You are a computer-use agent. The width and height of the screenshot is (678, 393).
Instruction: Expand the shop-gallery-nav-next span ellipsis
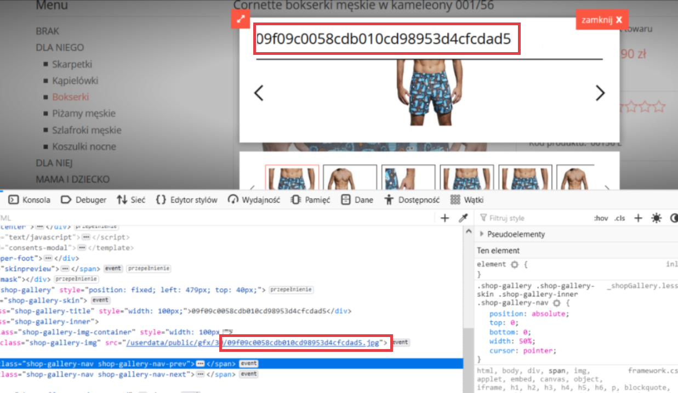click(x=200, y=374)
